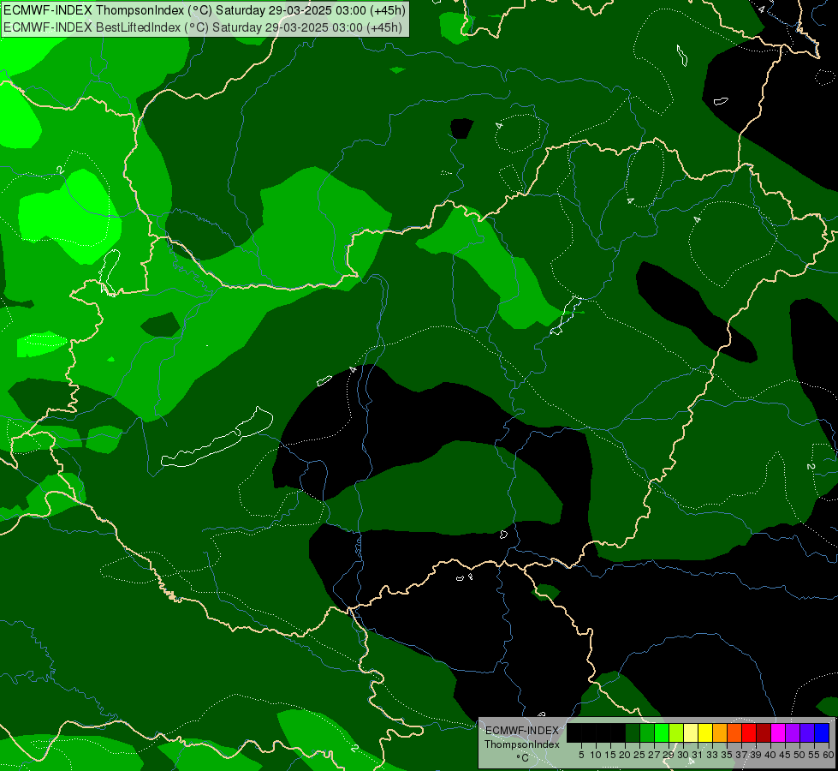Pick the pale yellow 30–31 legend swatch

coord(691,732)
